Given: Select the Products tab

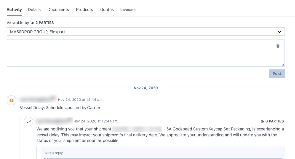Looking at the screenshot, I should [85, 10].
